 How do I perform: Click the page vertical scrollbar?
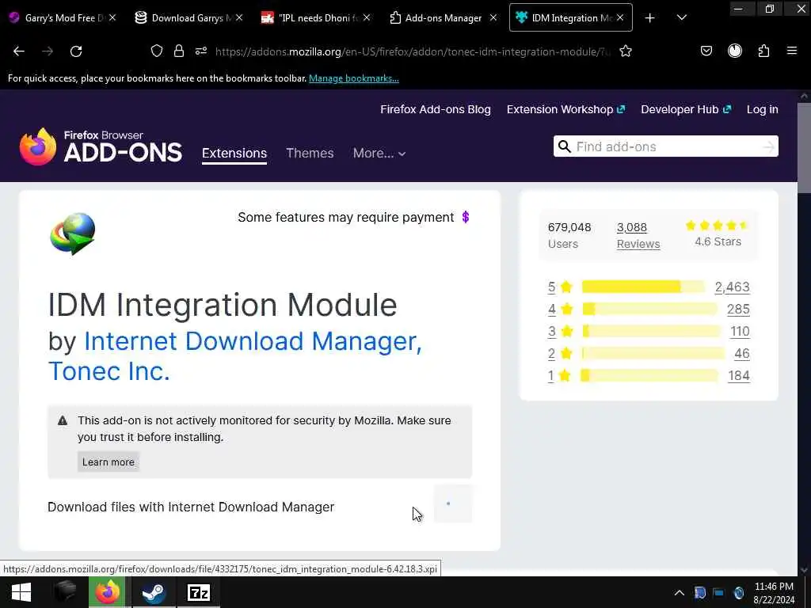[805, 148]
